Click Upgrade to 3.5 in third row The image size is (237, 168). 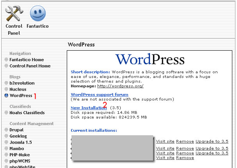pyautogui.click(x=212, y=153)
